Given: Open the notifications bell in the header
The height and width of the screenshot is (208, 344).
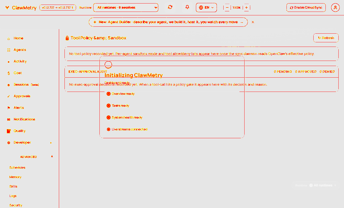Looking at the screenshot, I should [187, 7].
